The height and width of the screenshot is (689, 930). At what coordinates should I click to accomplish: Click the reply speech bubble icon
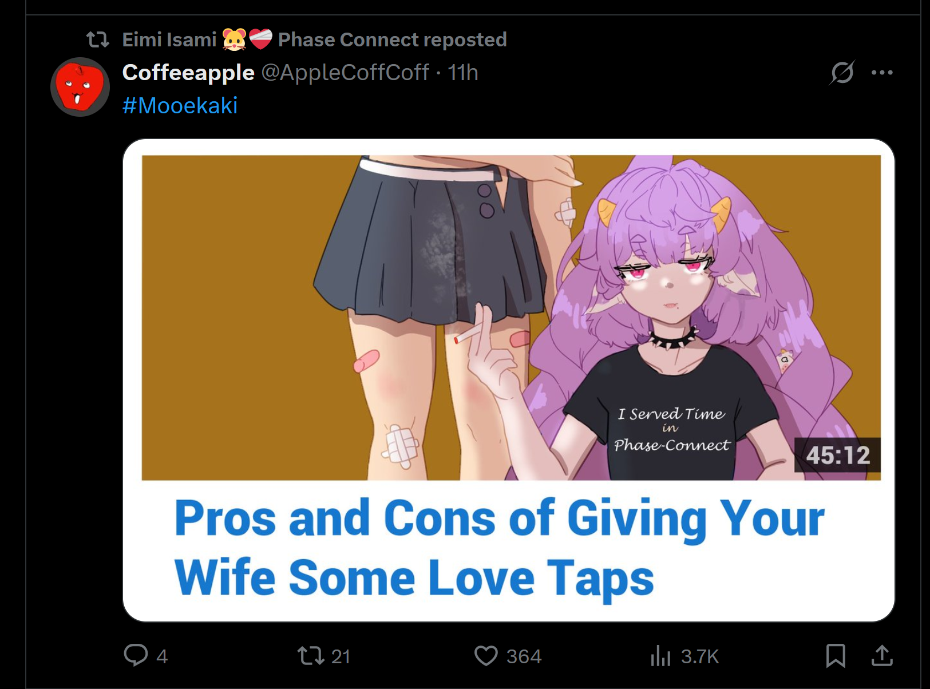click(136, 655)
